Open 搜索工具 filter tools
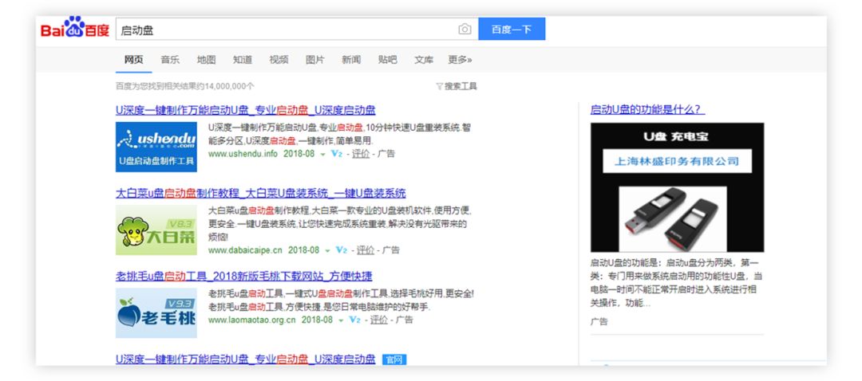Screen dimensions: 862x381 coord(457,86)
